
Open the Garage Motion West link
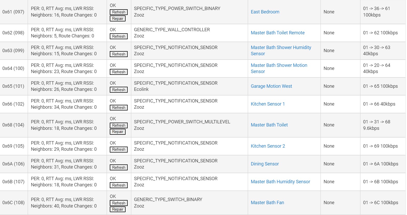tap(271, 86)
